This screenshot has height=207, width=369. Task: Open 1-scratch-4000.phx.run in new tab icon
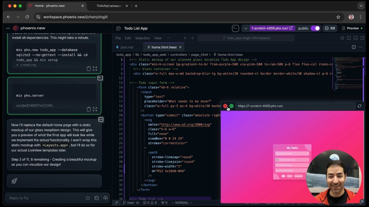click(290, 28)
